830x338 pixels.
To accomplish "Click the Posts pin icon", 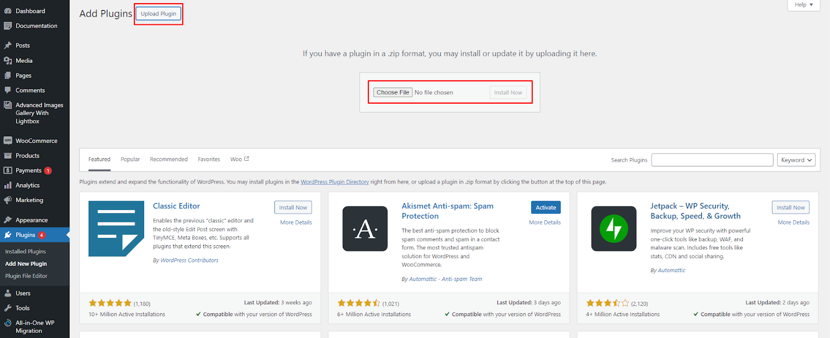I will (x=8, y=46).
